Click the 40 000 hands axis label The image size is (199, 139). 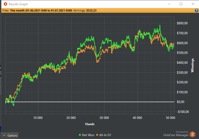[x=137, y=118]
